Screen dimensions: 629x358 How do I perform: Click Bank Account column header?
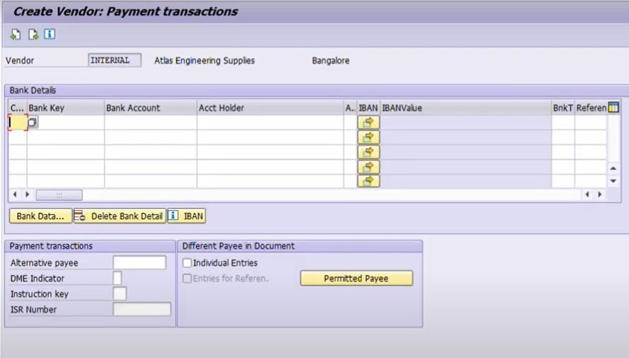tap(151, 108)
